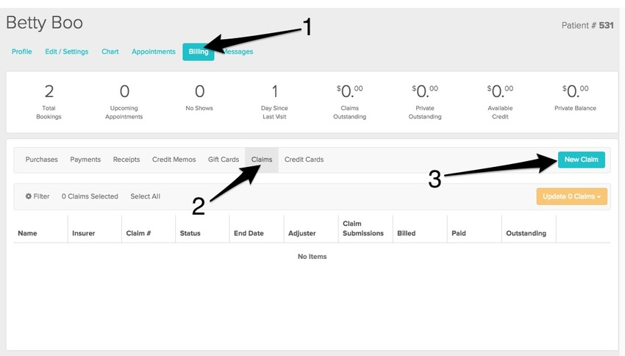Open the Credit Cards tab
This screenshot has height=356, width=625.
[x=304, y=160]
